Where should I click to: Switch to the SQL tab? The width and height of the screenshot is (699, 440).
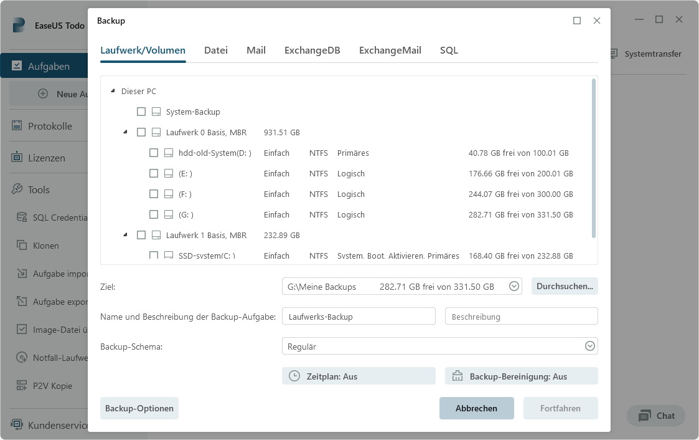coord(449,50)
